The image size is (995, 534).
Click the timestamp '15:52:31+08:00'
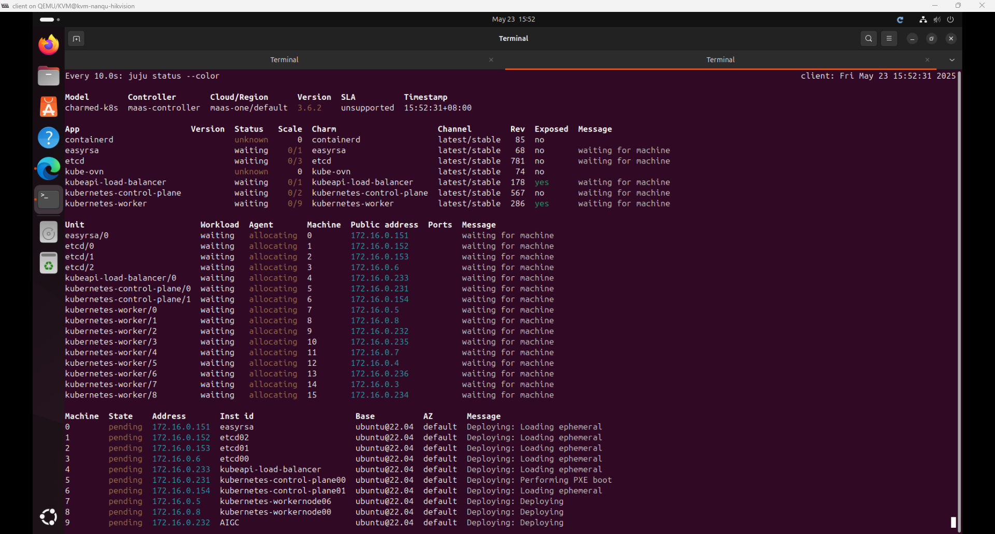tap(438, 108)
